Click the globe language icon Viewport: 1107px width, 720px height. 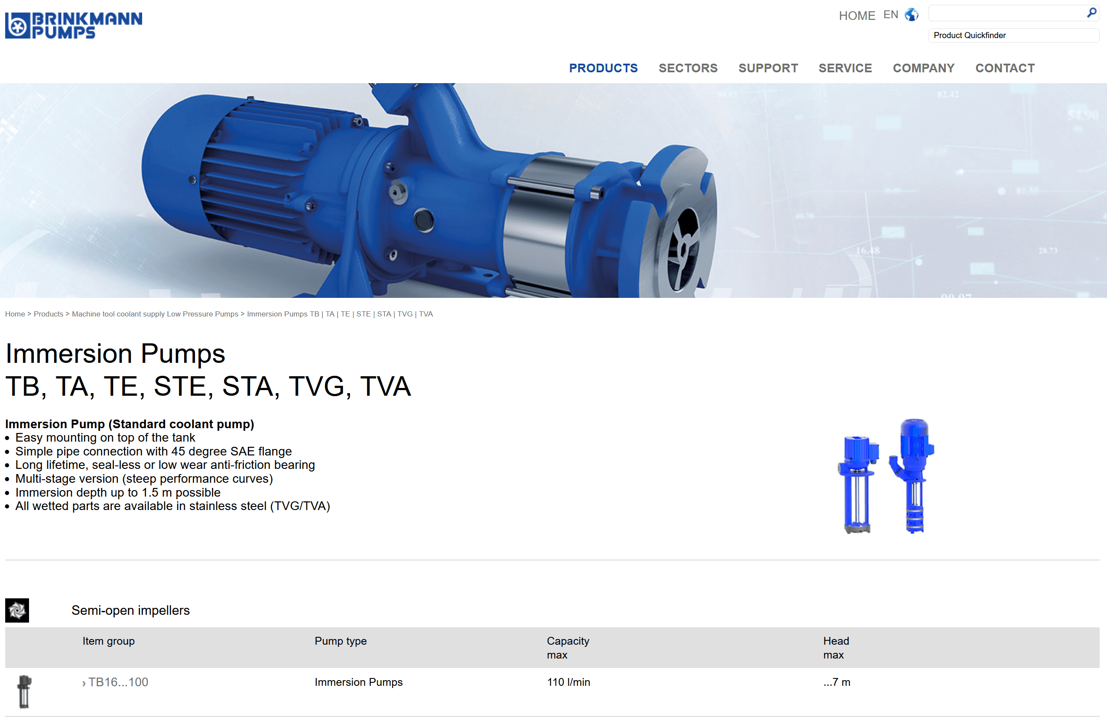tap(911, 15)
